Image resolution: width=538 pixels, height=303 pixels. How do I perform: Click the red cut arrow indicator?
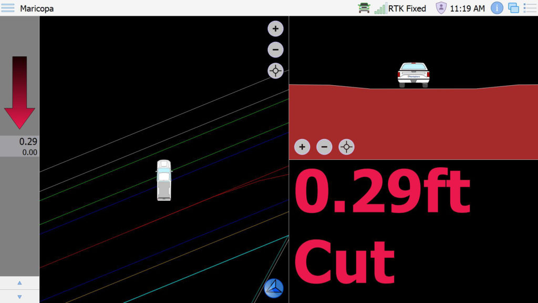click(19, 92)
